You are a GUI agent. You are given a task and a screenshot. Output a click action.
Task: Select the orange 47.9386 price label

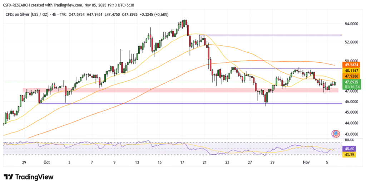351,76
